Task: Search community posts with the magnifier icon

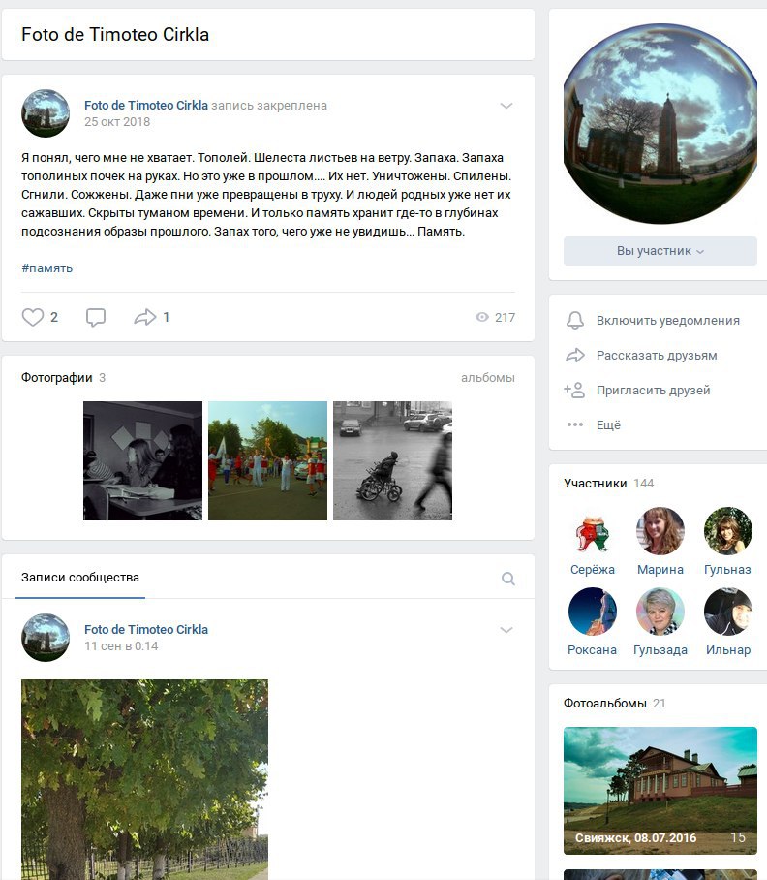Action: [x=508, y=579]
